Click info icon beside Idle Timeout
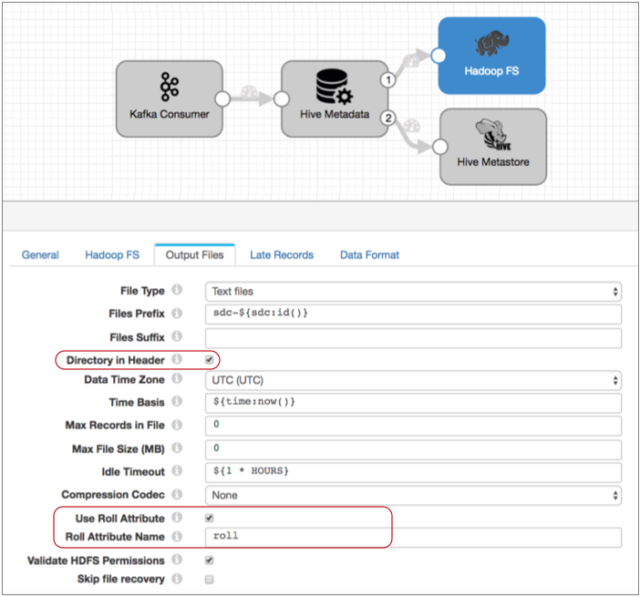 point(177,471)
